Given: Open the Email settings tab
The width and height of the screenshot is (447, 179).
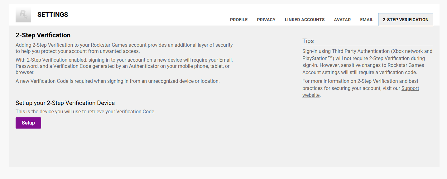Looking at the screenshot, I should point(367,20).
